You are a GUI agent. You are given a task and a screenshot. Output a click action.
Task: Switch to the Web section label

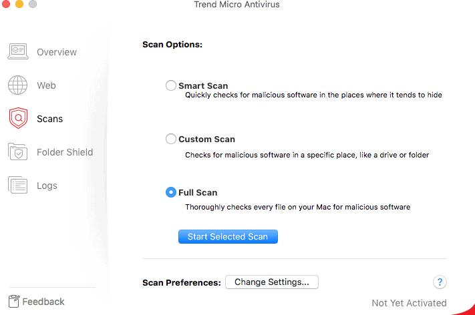point(46,85)
